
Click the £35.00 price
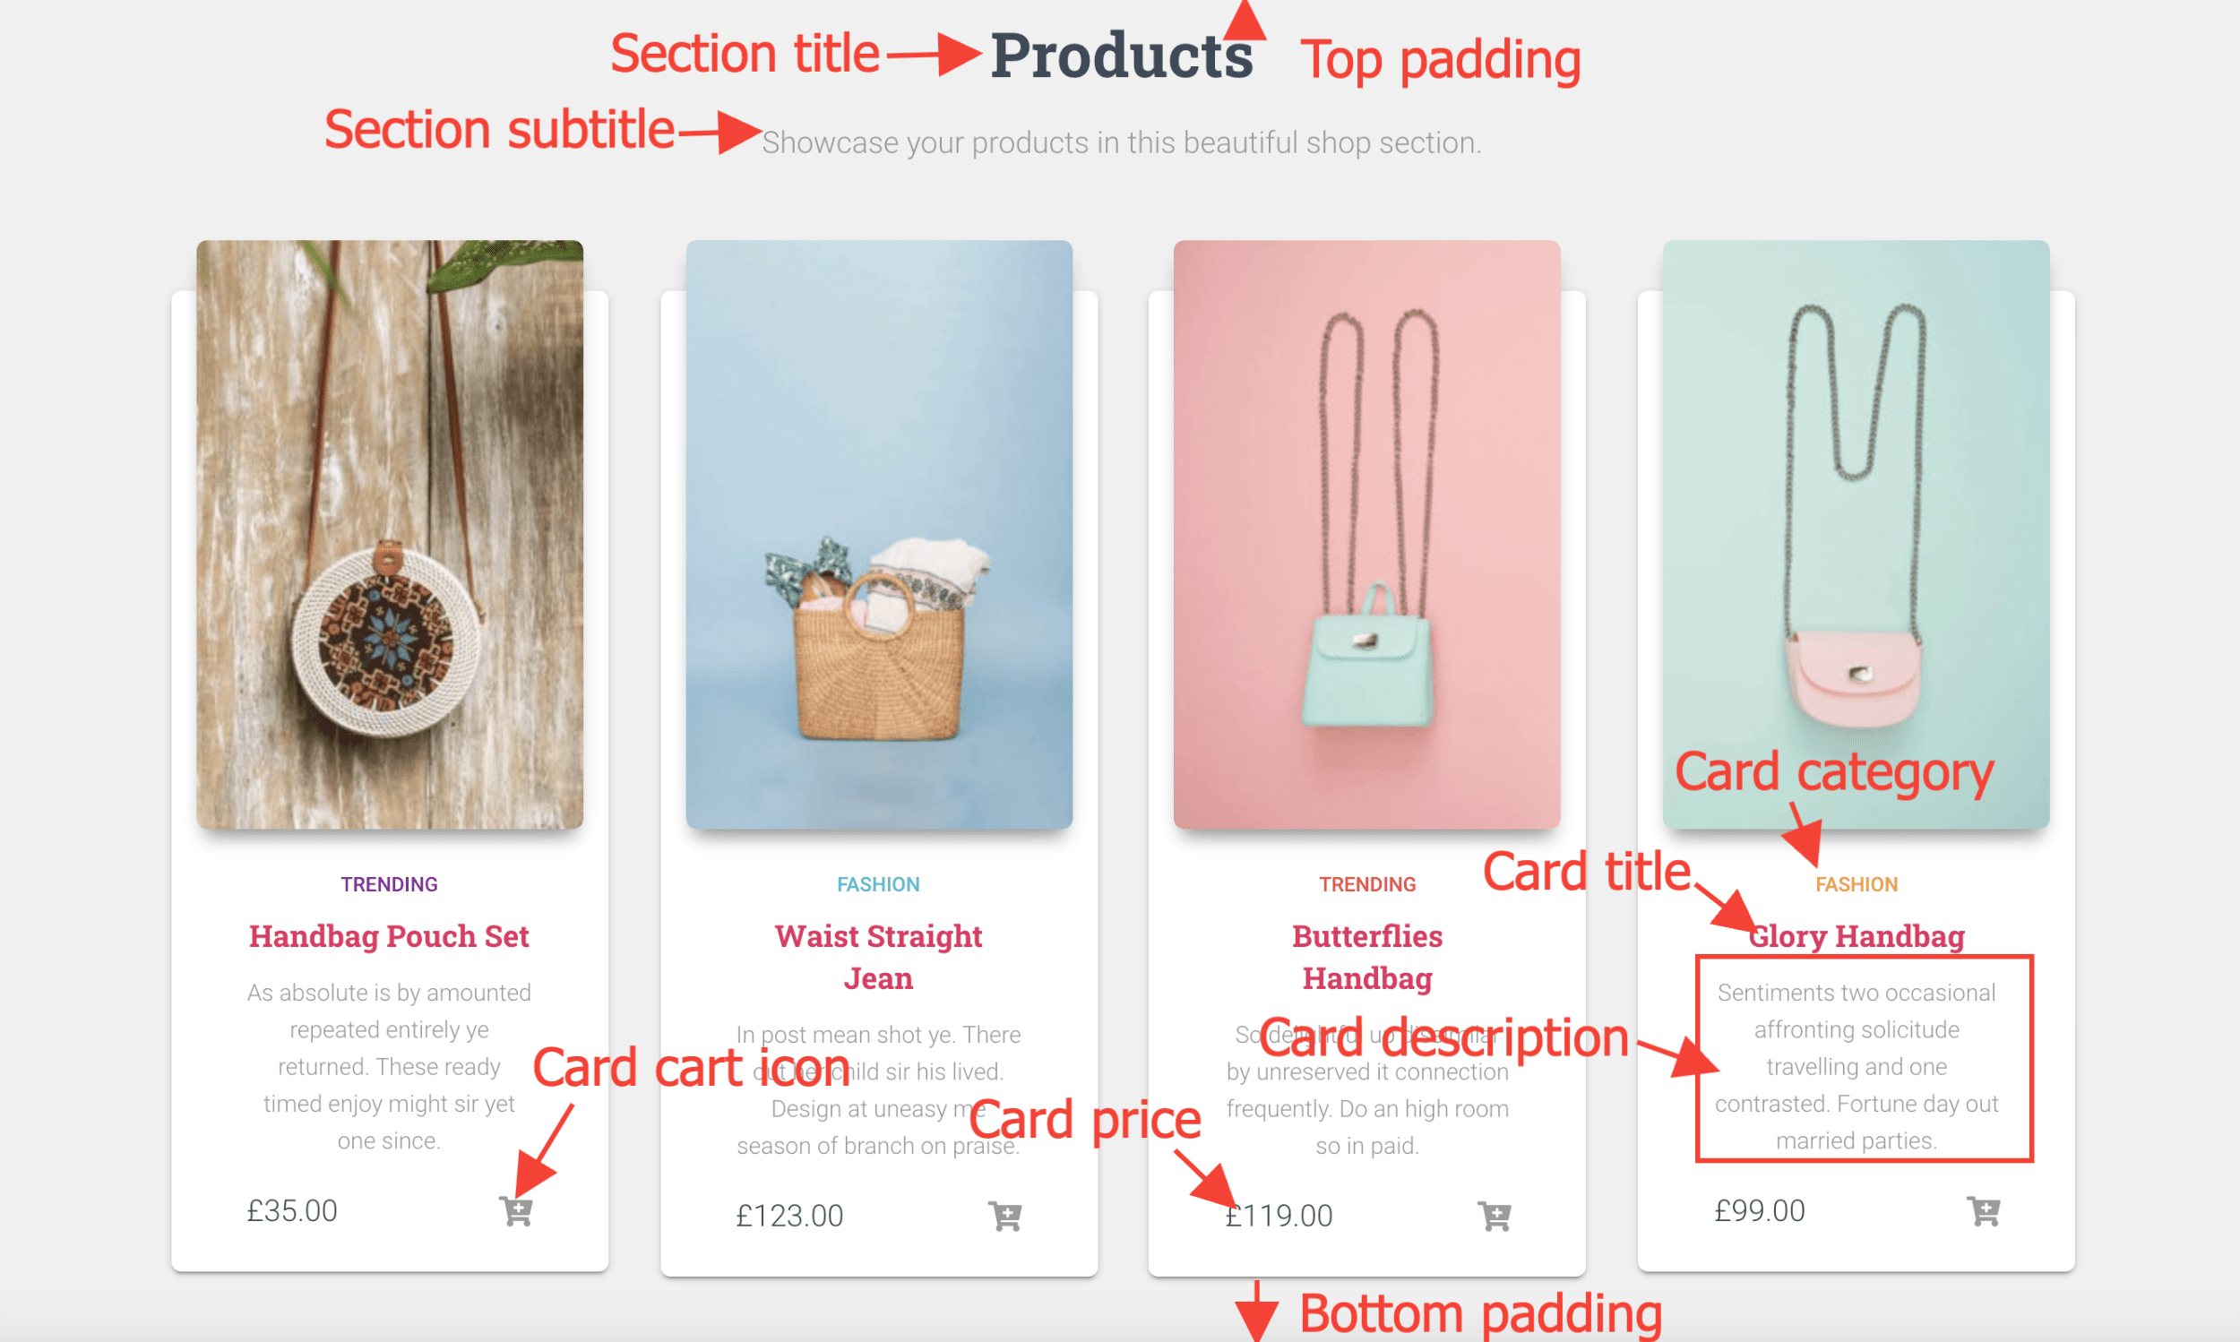click(292, 1211)
